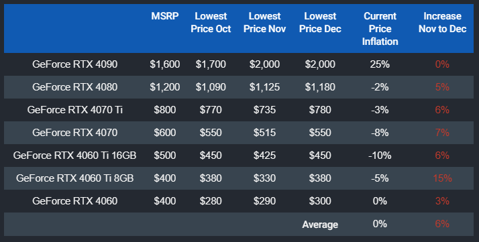479x242 pixels.
Task: Select the Lowest Price Dec header
Action: (320, 22)
